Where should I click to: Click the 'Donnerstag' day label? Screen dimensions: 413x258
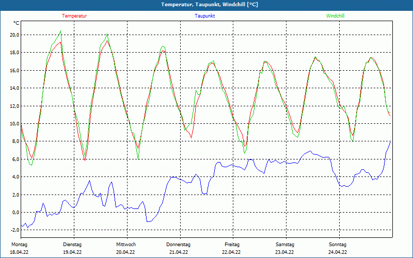[178, 245]
